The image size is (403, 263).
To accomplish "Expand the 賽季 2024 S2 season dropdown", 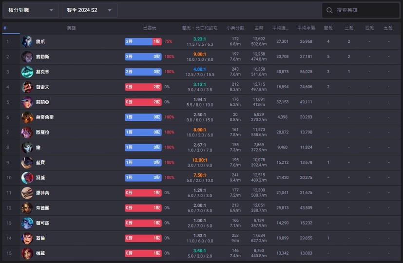I will click(x=89, y=10).
